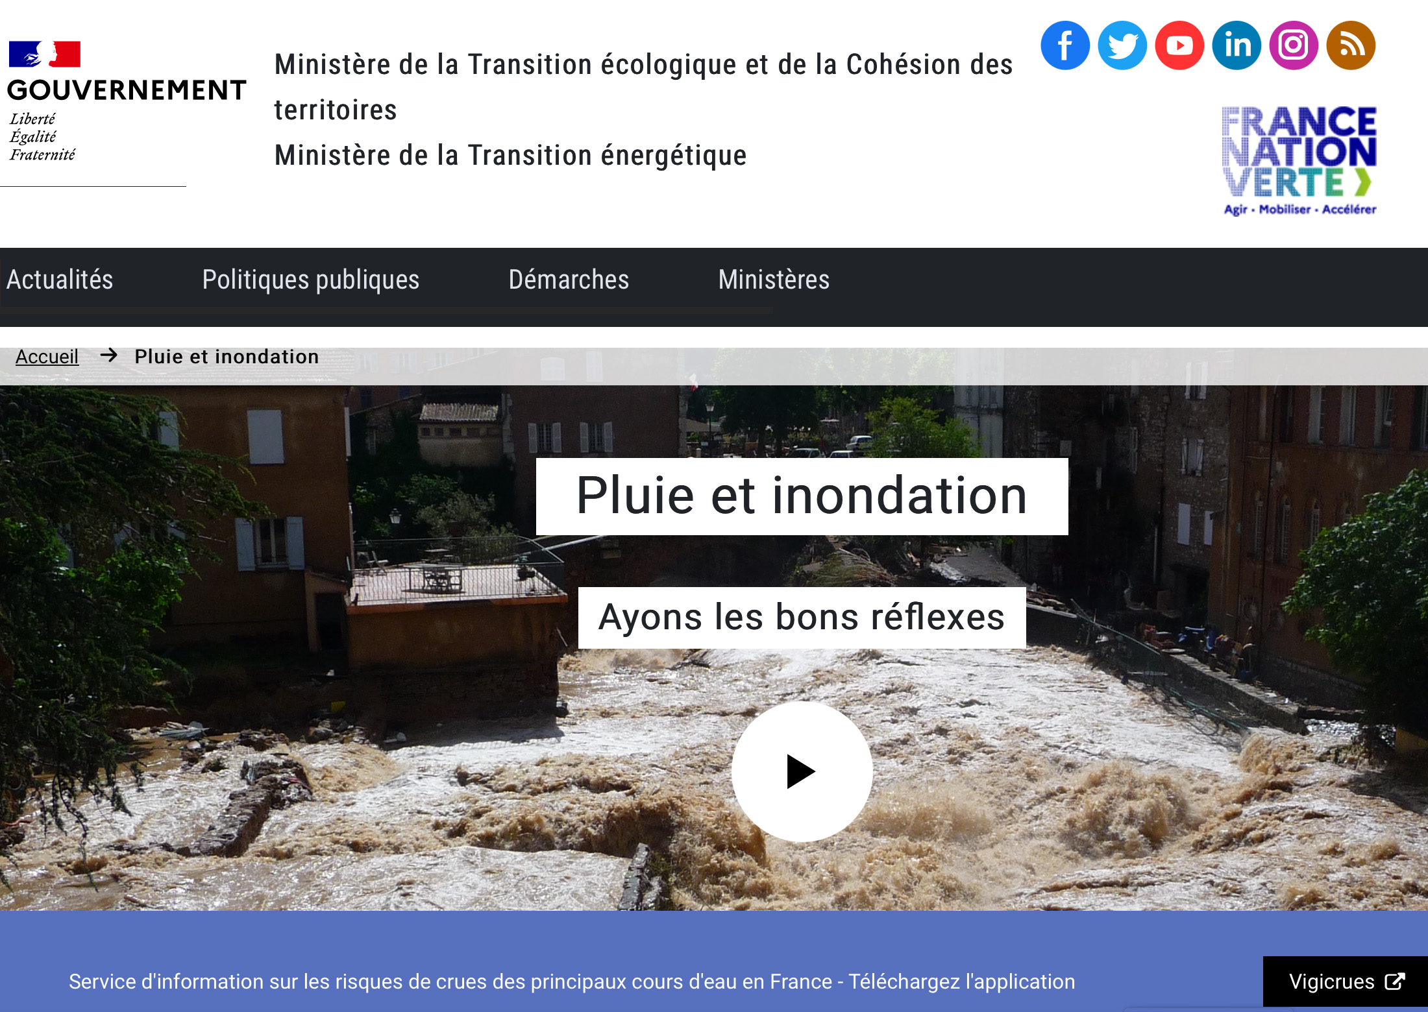
Task: Open the Twitter social icon
Action: coord(1122,45)
